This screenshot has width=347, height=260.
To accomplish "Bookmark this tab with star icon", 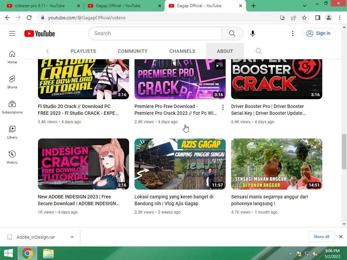I will coord(304,18).
